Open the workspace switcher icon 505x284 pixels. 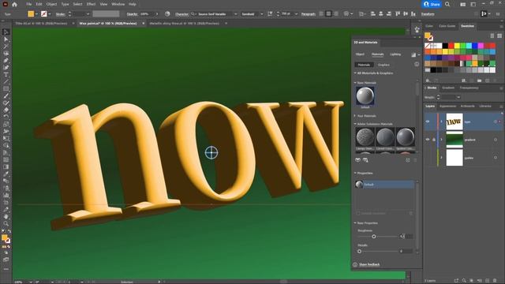(473, 4)
